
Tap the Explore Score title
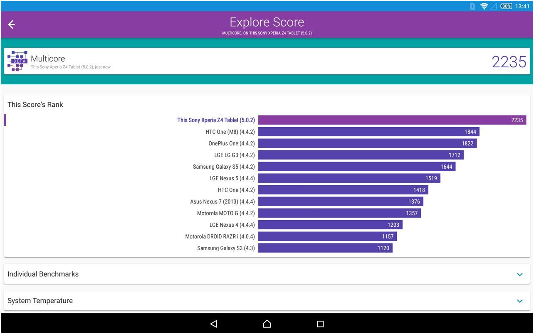pyautogui.click(x=267, y=22)
